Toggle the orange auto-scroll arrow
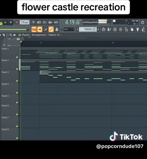The width and height of the screenshot is (147, 159). coord(40,29)
